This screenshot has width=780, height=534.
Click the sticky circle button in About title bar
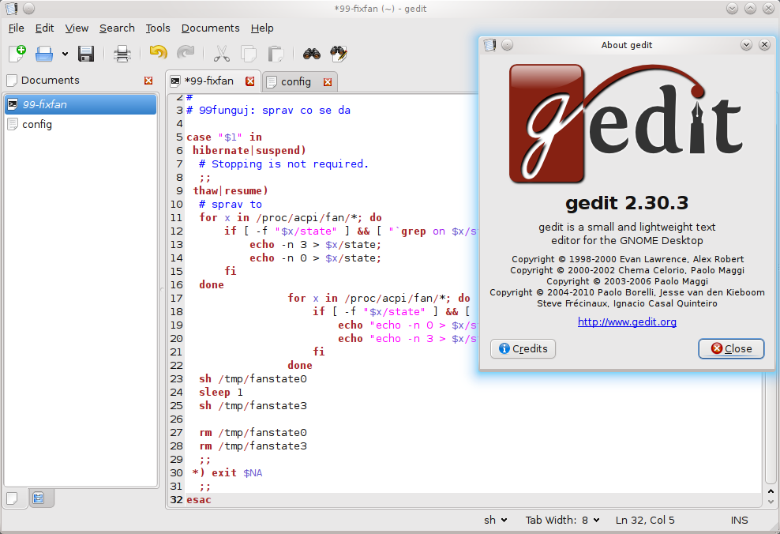point(507,45)
